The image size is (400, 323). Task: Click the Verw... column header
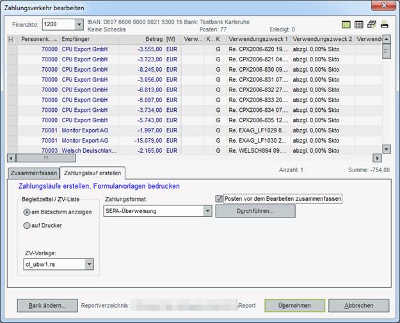193,39
